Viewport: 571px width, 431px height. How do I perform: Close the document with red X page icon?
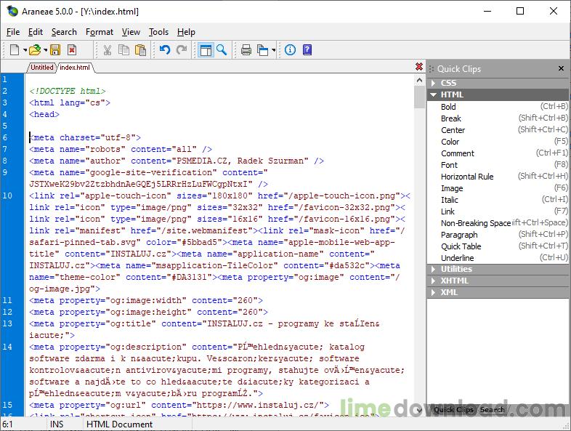[x=72, y=50]
